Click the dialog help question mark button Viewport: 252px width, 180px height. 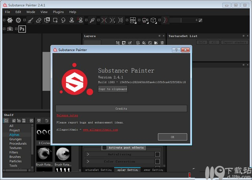176,50
